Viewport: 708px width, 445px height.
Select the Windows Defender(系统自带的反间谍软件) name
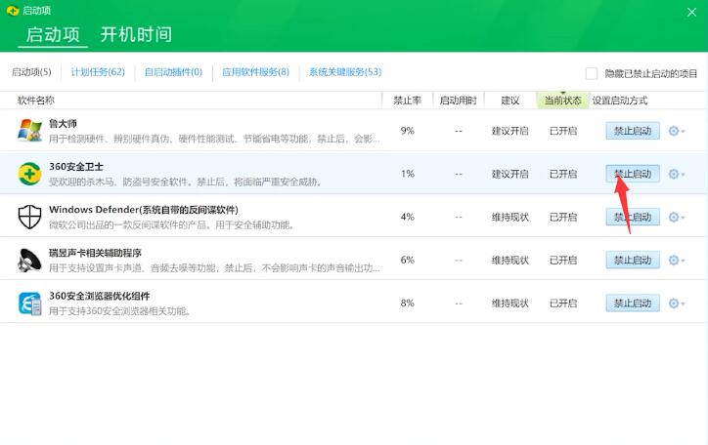click(144, 210)
